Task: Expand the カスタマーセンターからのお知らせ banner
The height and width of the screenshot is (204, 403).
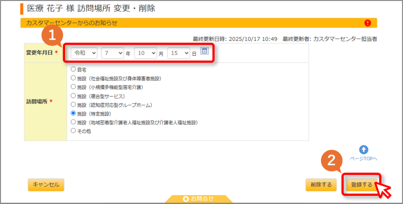Action: coord(199,23)
